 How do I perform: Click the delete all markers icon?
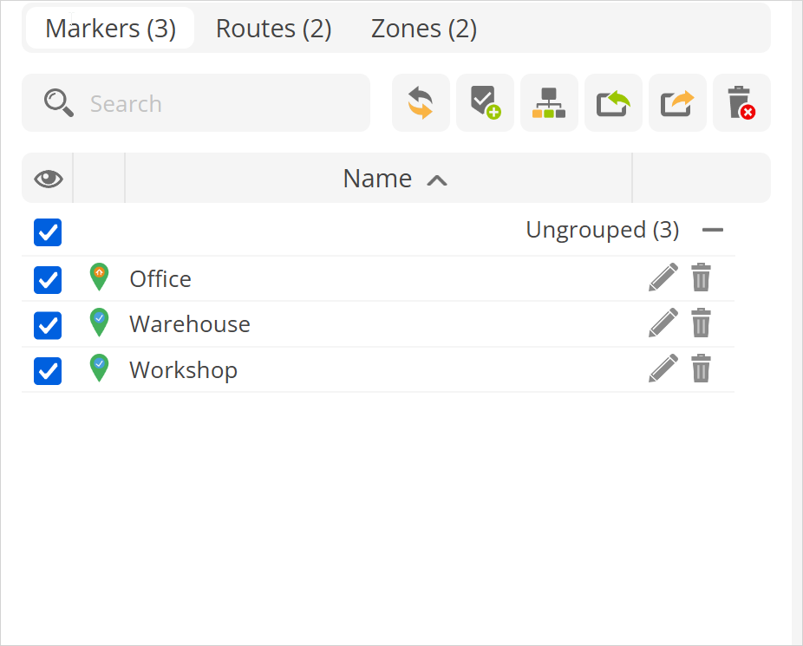[x=741, y=103]
